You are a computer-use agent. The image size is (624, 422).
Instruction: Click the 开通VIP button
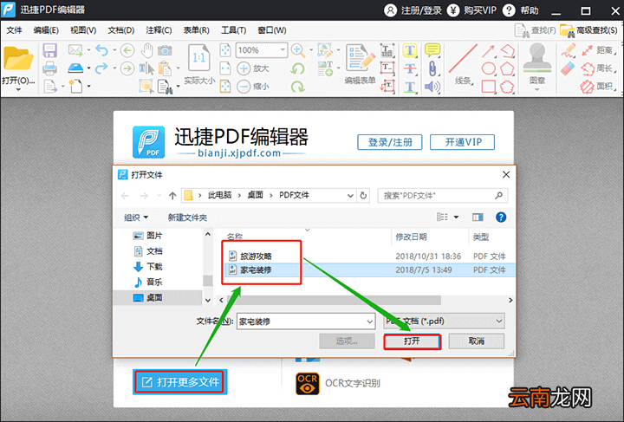[x=463, y=142]
